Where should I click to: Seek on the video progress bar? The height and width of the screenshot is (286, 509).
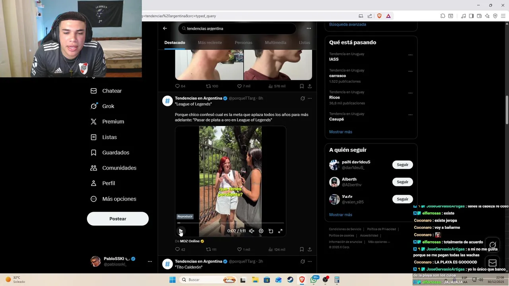click(x=231, y=223)
